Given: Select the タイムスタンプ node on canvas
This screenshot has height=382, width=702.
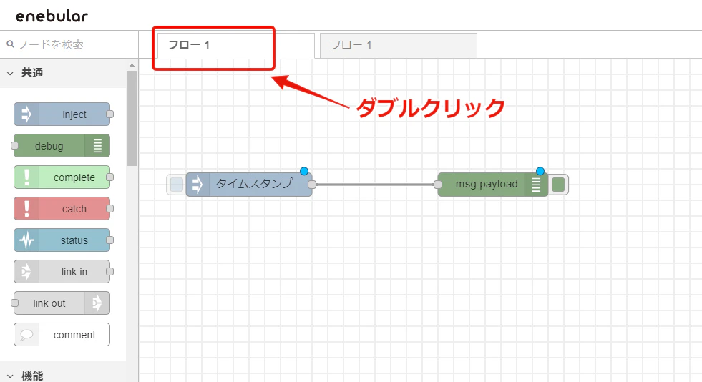Looking at the screenshot, I should click(249, 185).
